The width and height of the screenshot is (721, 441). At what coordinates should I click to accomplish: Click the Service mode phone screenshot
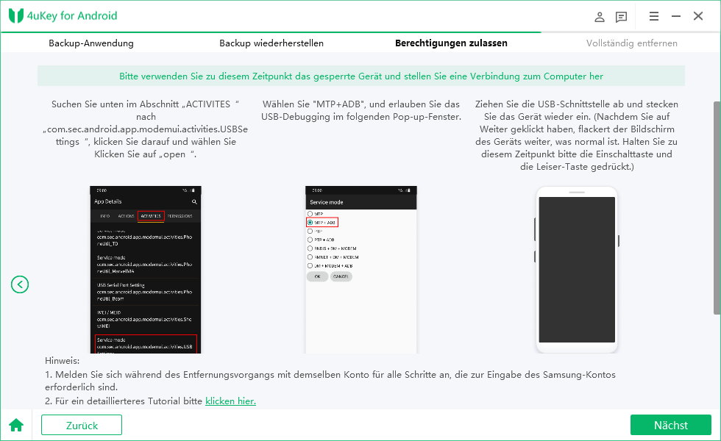361,270
